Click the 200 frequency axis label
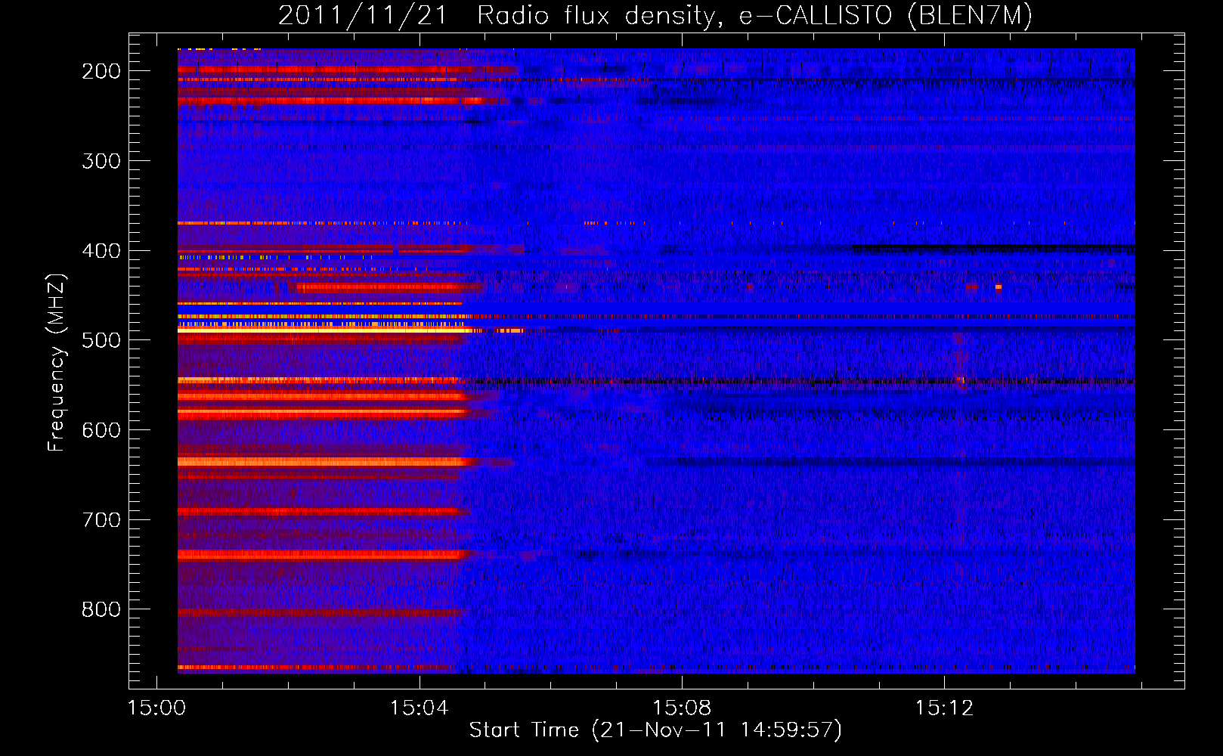Image resolution: width=1223 pixels, height=756 pixels. point(101,71)
